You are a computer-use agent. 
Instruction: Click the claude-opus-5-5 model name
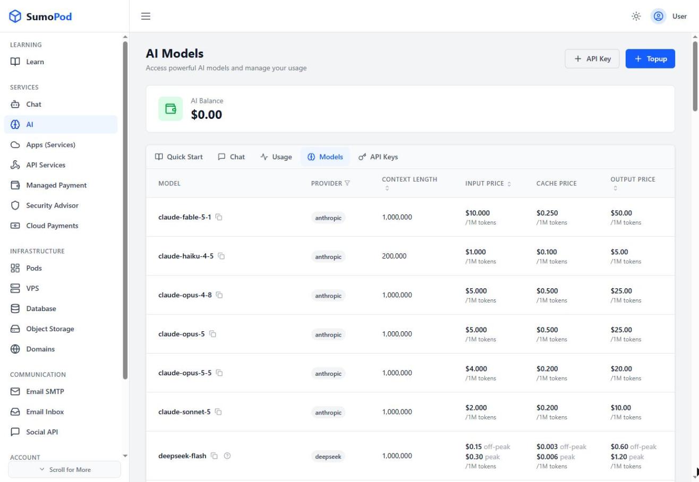click(x=184, y=373)
